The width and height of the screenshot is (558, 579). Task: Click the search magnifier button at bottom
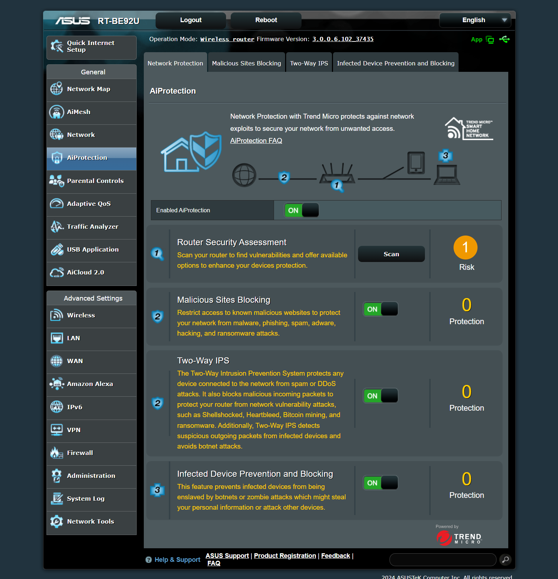pos(505,559)
